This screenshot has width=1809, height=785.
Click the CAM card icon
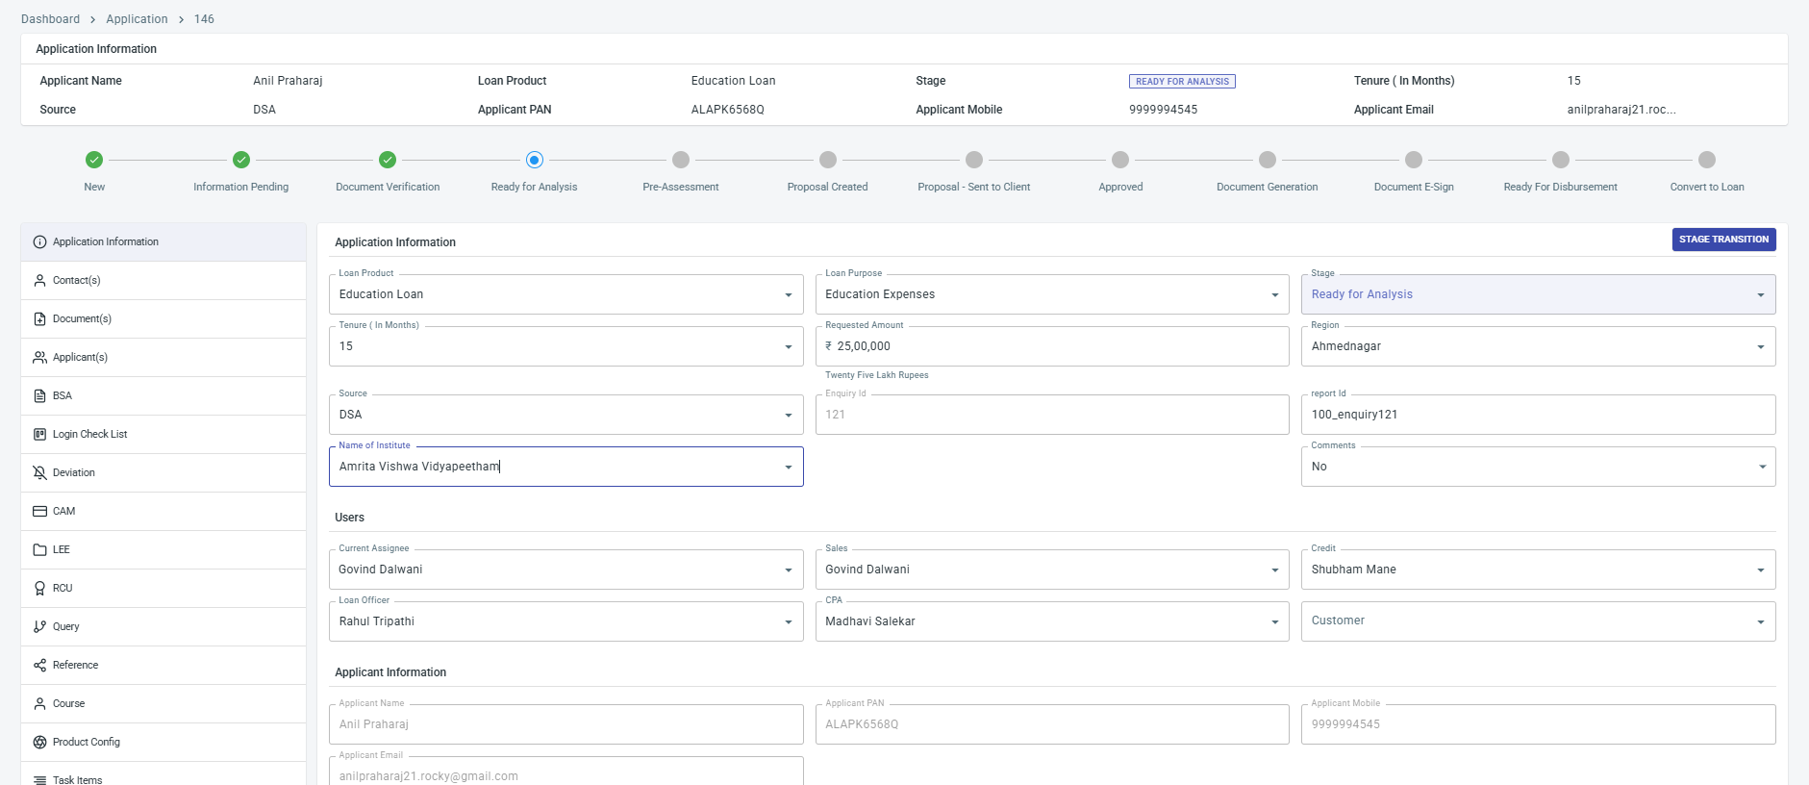point(39,511)
